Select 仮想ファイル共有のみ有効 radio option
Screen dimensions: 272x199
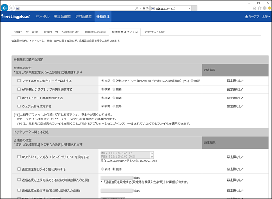pyautogui.click(x=114, y=81)
